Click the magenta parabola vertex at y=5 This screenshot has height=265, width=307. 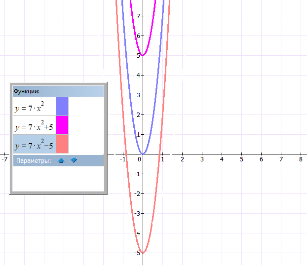tap(143, 55)
